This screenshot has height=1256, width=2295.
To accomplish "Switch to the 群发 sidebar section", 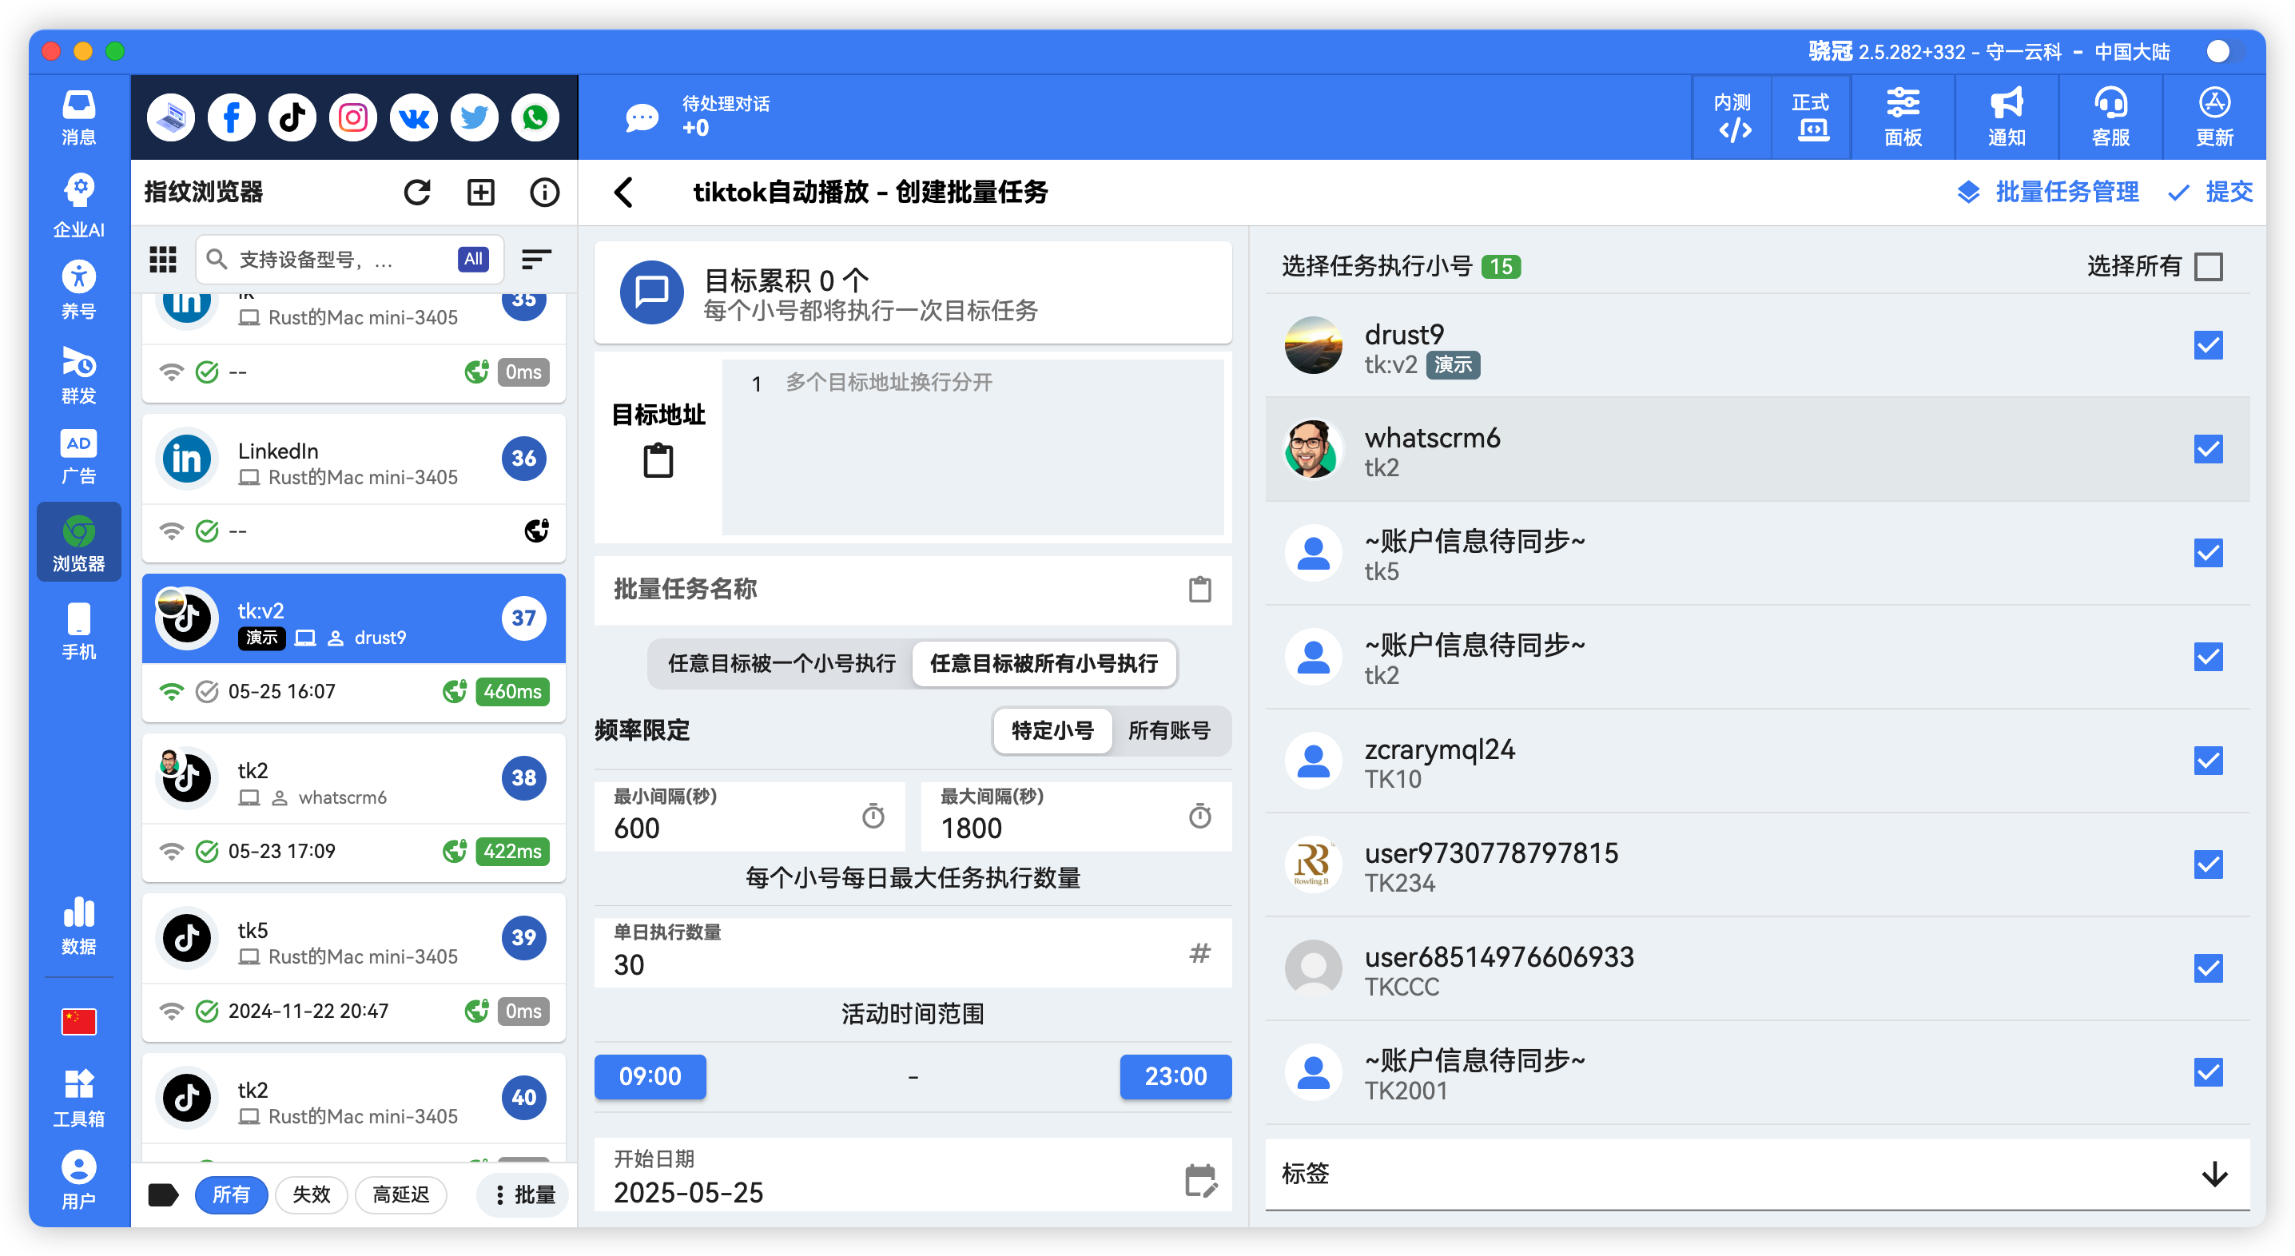I will click(78, 374).
